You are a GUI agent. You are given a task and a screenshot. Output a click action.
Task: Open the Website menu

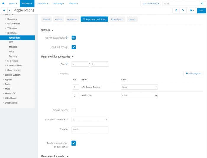[73, 4]
